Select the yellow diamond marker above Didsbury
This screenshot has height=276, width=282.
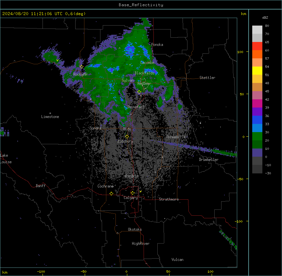click(x=127, y=137)
